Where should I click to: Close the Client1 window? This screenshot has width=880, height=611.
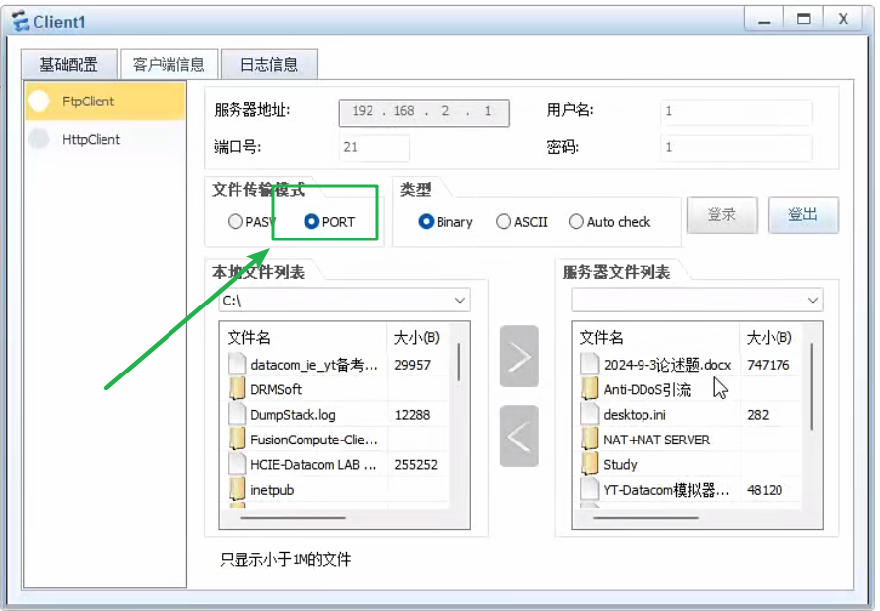pos(843,19)
